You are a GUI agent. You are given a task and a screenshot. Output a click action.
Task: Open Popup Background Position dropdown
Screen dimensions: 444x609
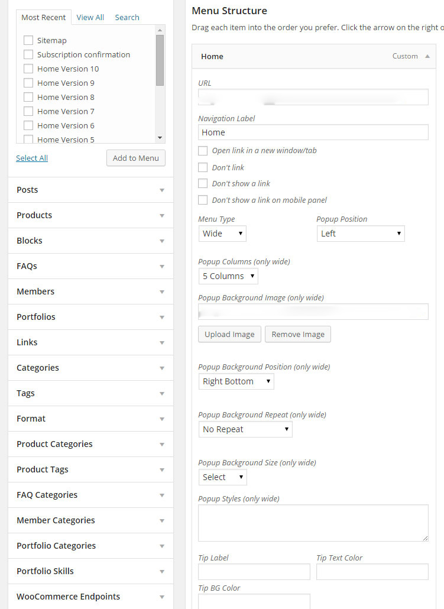click(236, 381)
